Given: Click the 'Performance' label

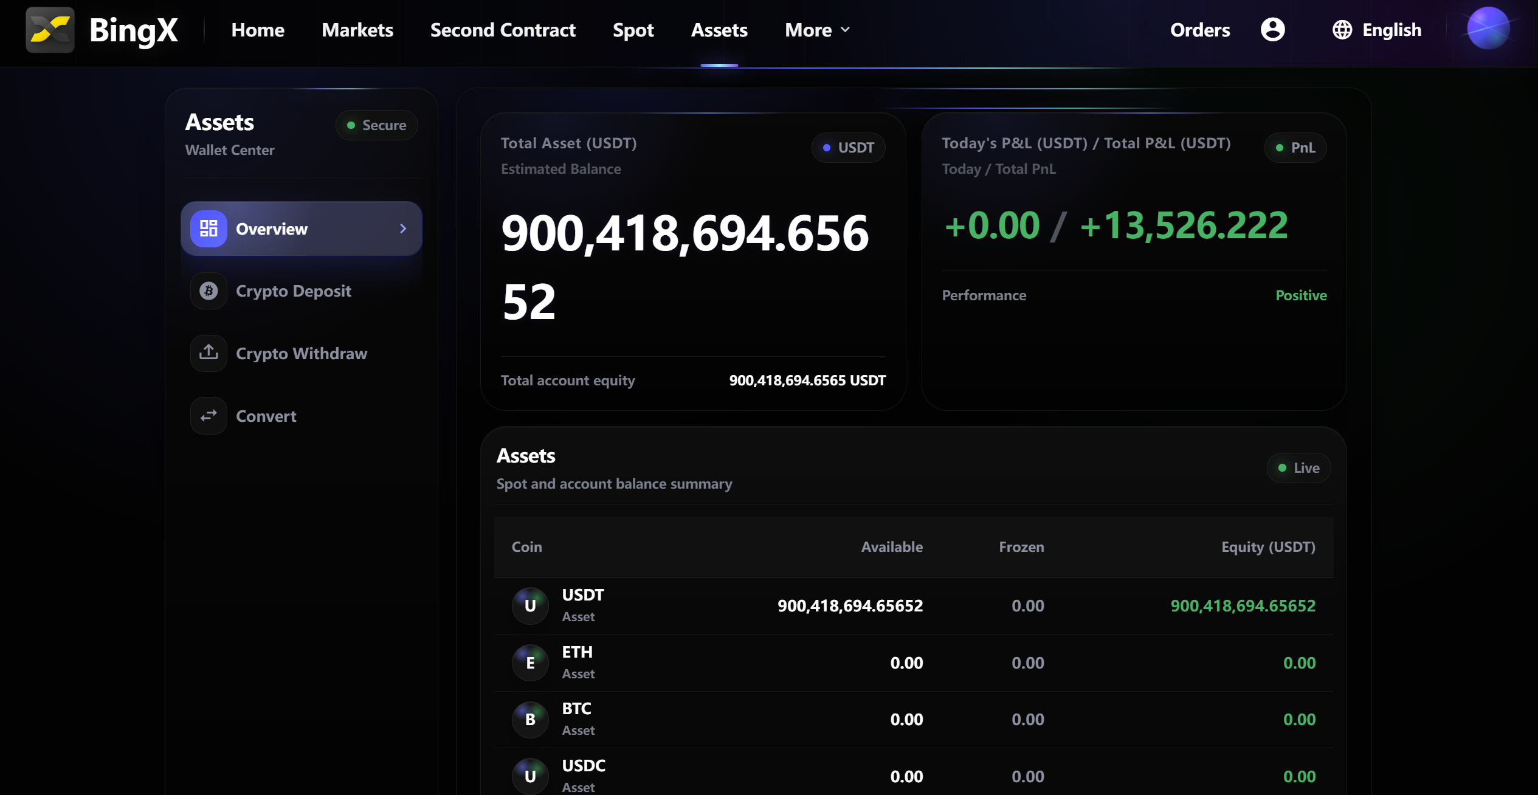Looking at the screenshot, I should tap(984, 295).
